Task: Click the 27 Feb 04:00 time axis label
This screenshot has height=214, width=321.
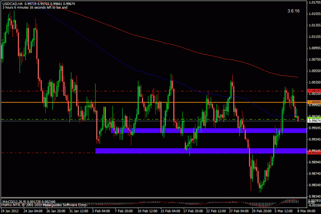Action: [x=238, y=211]
